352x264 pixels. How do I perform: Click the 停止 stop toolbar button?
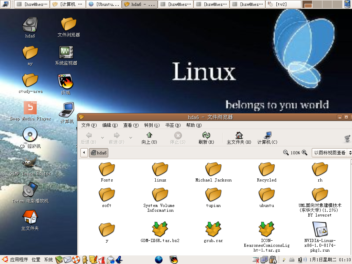click(x=178, y=138)
